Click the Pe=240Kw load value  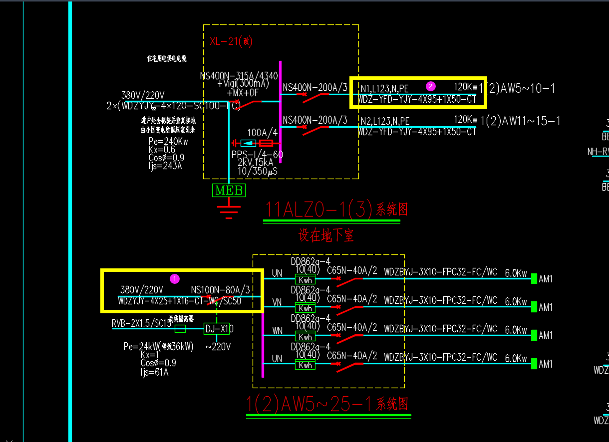(168, 142)
